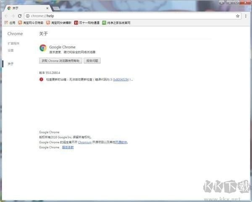Go to Settings in the Chrome sidebar
This screenshot has width=252, height=202.
tap(10, 50)
